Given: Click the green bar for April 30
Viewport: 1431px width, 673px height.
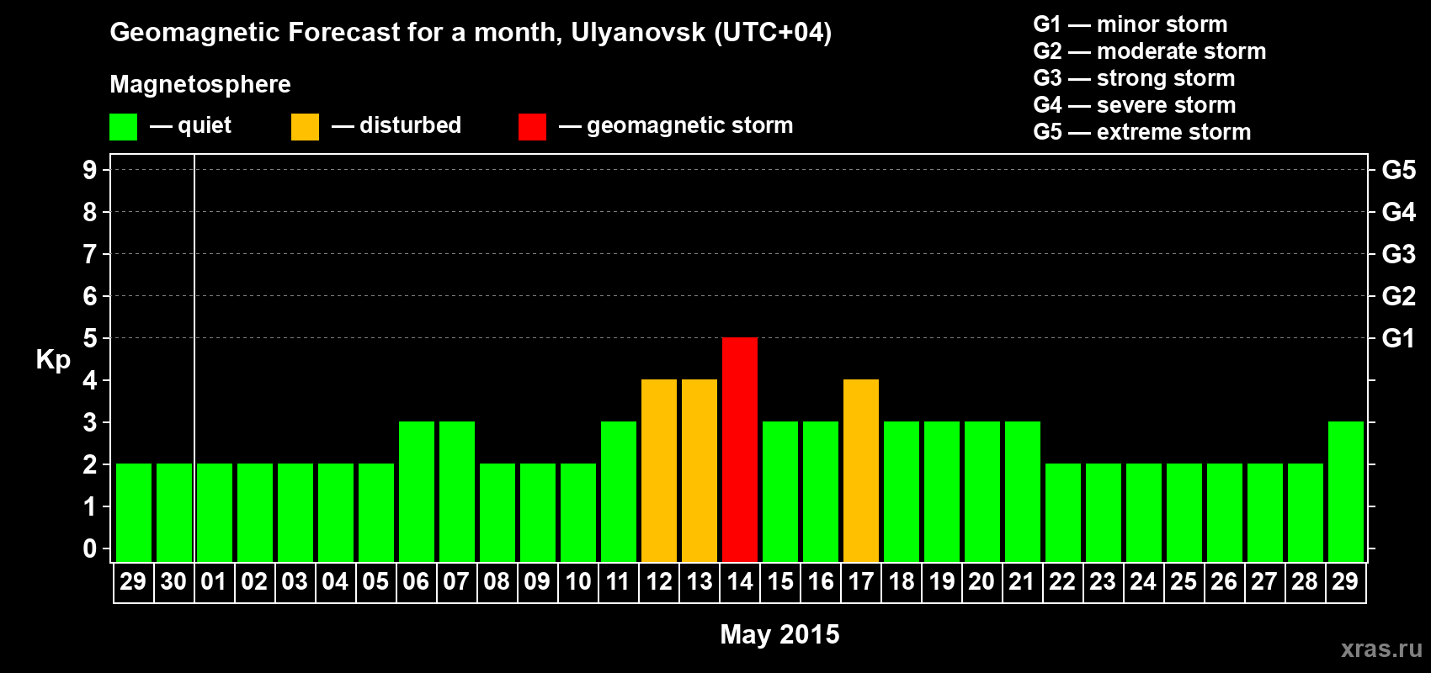Looking at the screenshot, I should tap(174, 512).
